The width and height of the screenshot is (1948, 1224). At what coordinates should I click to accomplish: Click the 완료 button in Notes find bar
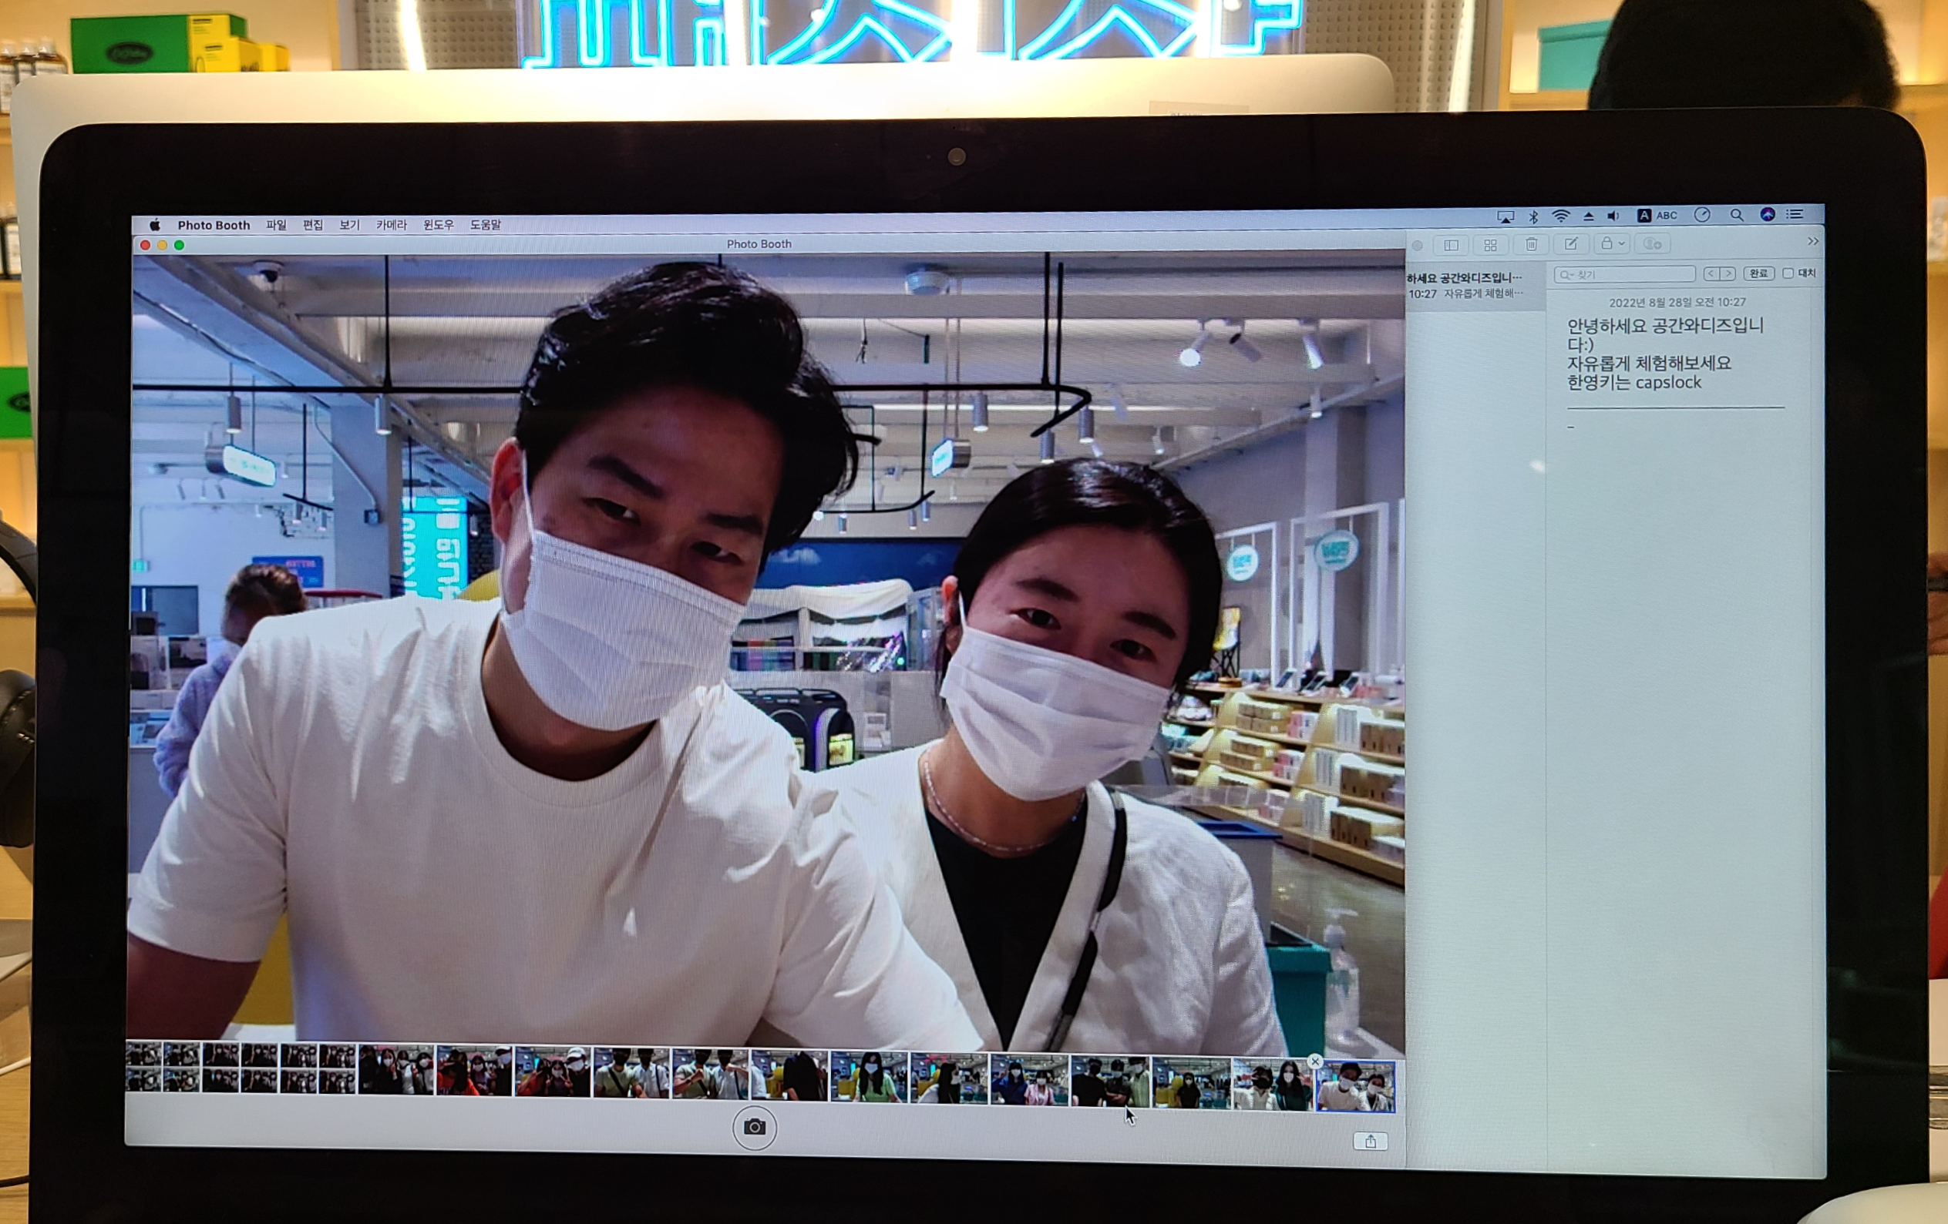1758,273
